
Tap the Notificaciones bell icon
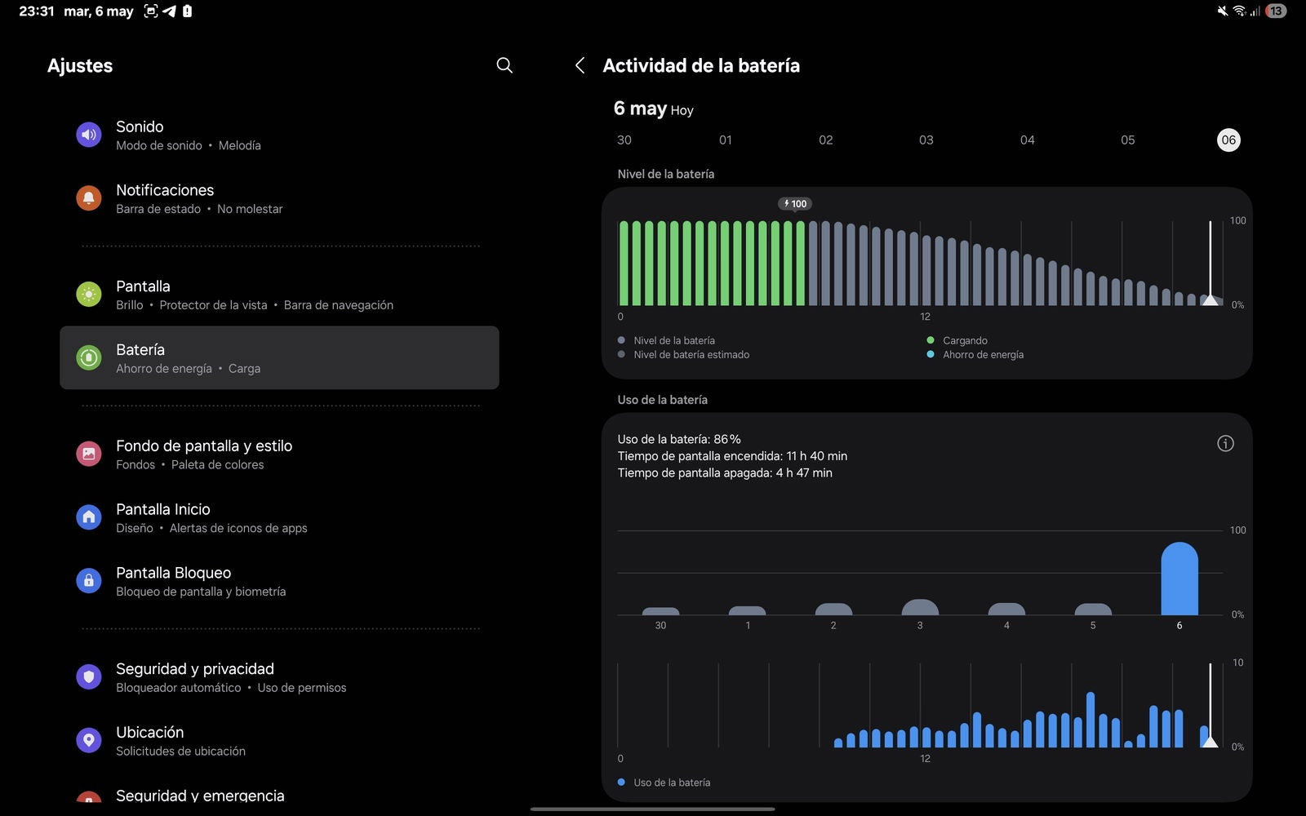click(89, 198)
